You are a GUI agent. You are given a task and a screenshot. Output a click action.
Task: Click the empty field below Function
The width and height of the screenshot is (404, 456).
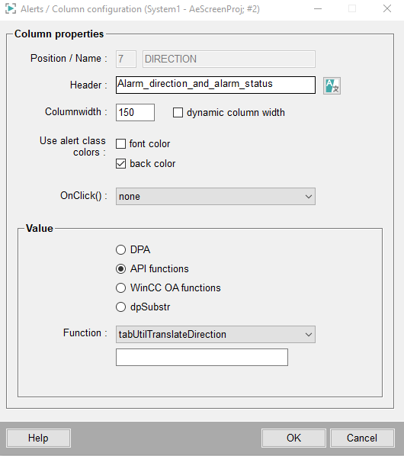pyautogui.click(x=202, y=357)
